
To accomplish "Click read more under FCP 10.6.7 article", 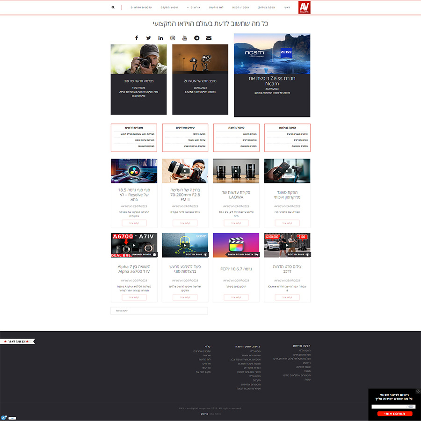I will click(236, 297).
